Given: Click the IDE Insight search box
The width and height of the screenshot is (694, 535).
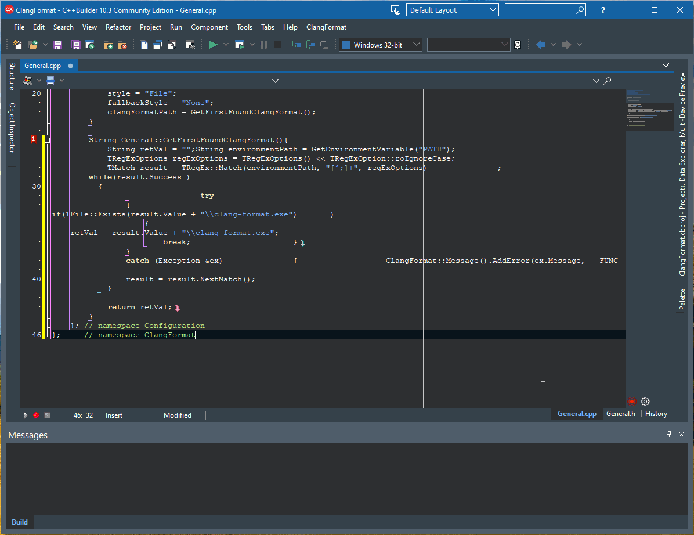Looking at the screenshot, I should [x=540, y=10].
